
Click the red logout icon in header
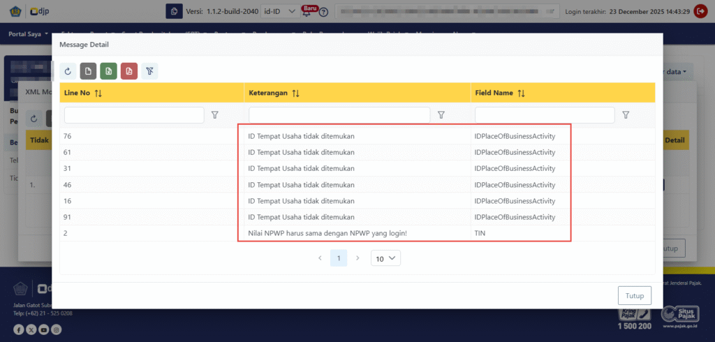coord(700,12)
